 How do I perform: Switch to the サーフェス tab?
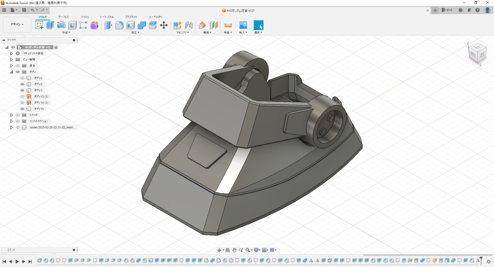64,17
